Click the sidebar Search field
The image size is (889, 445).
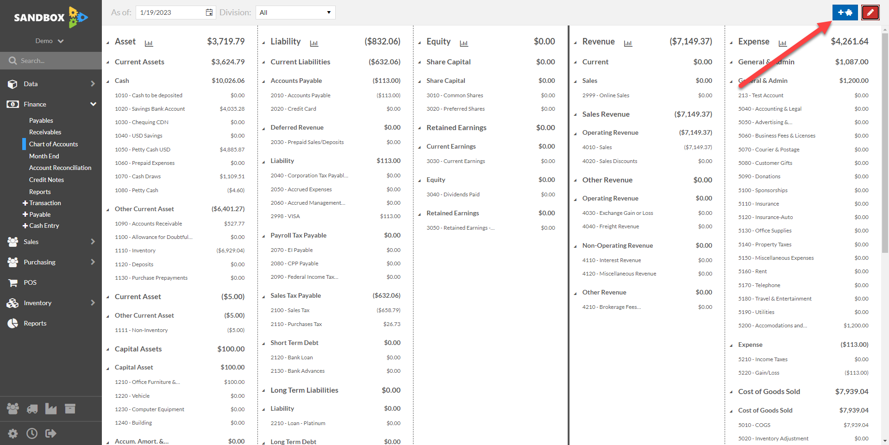pyautogui.click(x=51, y=61)
